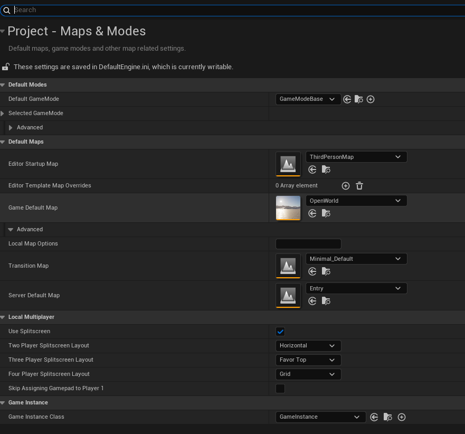Browse to Server Default Map asset

[326, 301]
